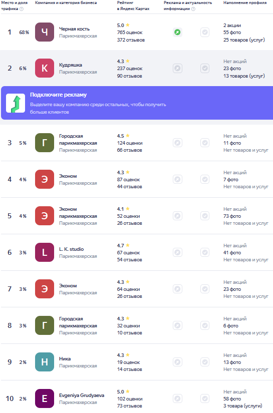This screenshot has width=273, height=413.
Task: Click the 237 оценок text
Action: click(x=130, y=69)
